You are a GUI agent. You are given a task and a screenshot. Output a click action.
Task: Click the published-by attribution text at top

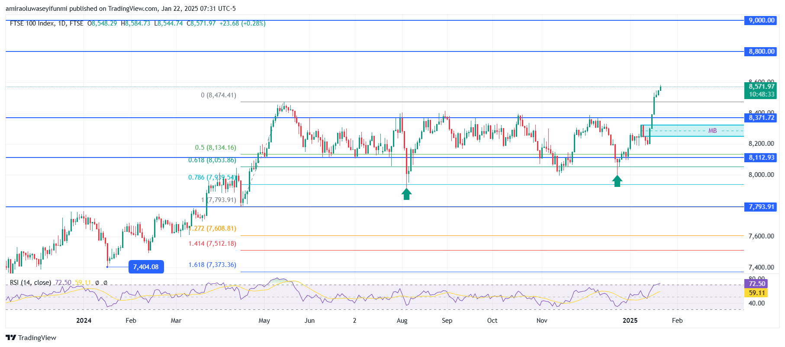pos(121,9)
